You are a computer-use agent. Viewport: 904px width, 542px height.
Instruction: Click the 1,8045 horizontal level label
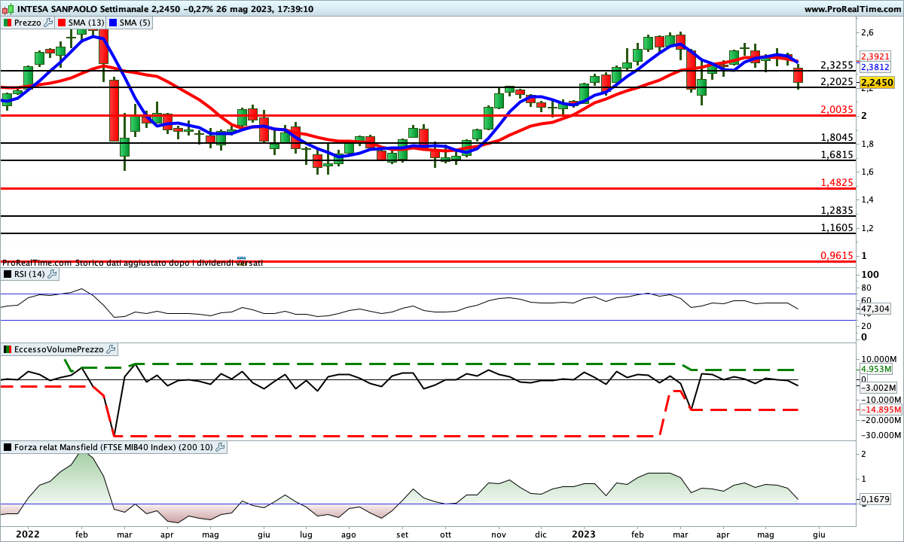click(x=836, y=137)
